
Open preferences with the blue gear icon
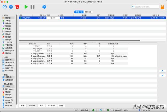[44, 7]
